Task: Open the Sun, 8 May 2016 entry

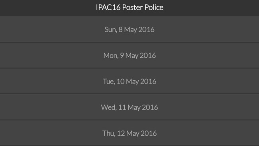Action: click(x=129, y=29)
